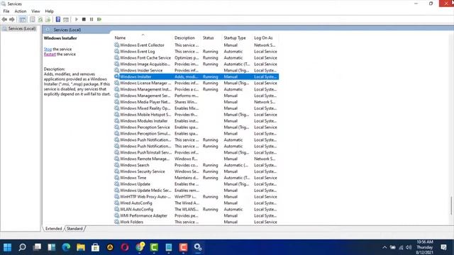Select the Wired AutoConfig service
The image size is (454, 255).
[196, 203]
